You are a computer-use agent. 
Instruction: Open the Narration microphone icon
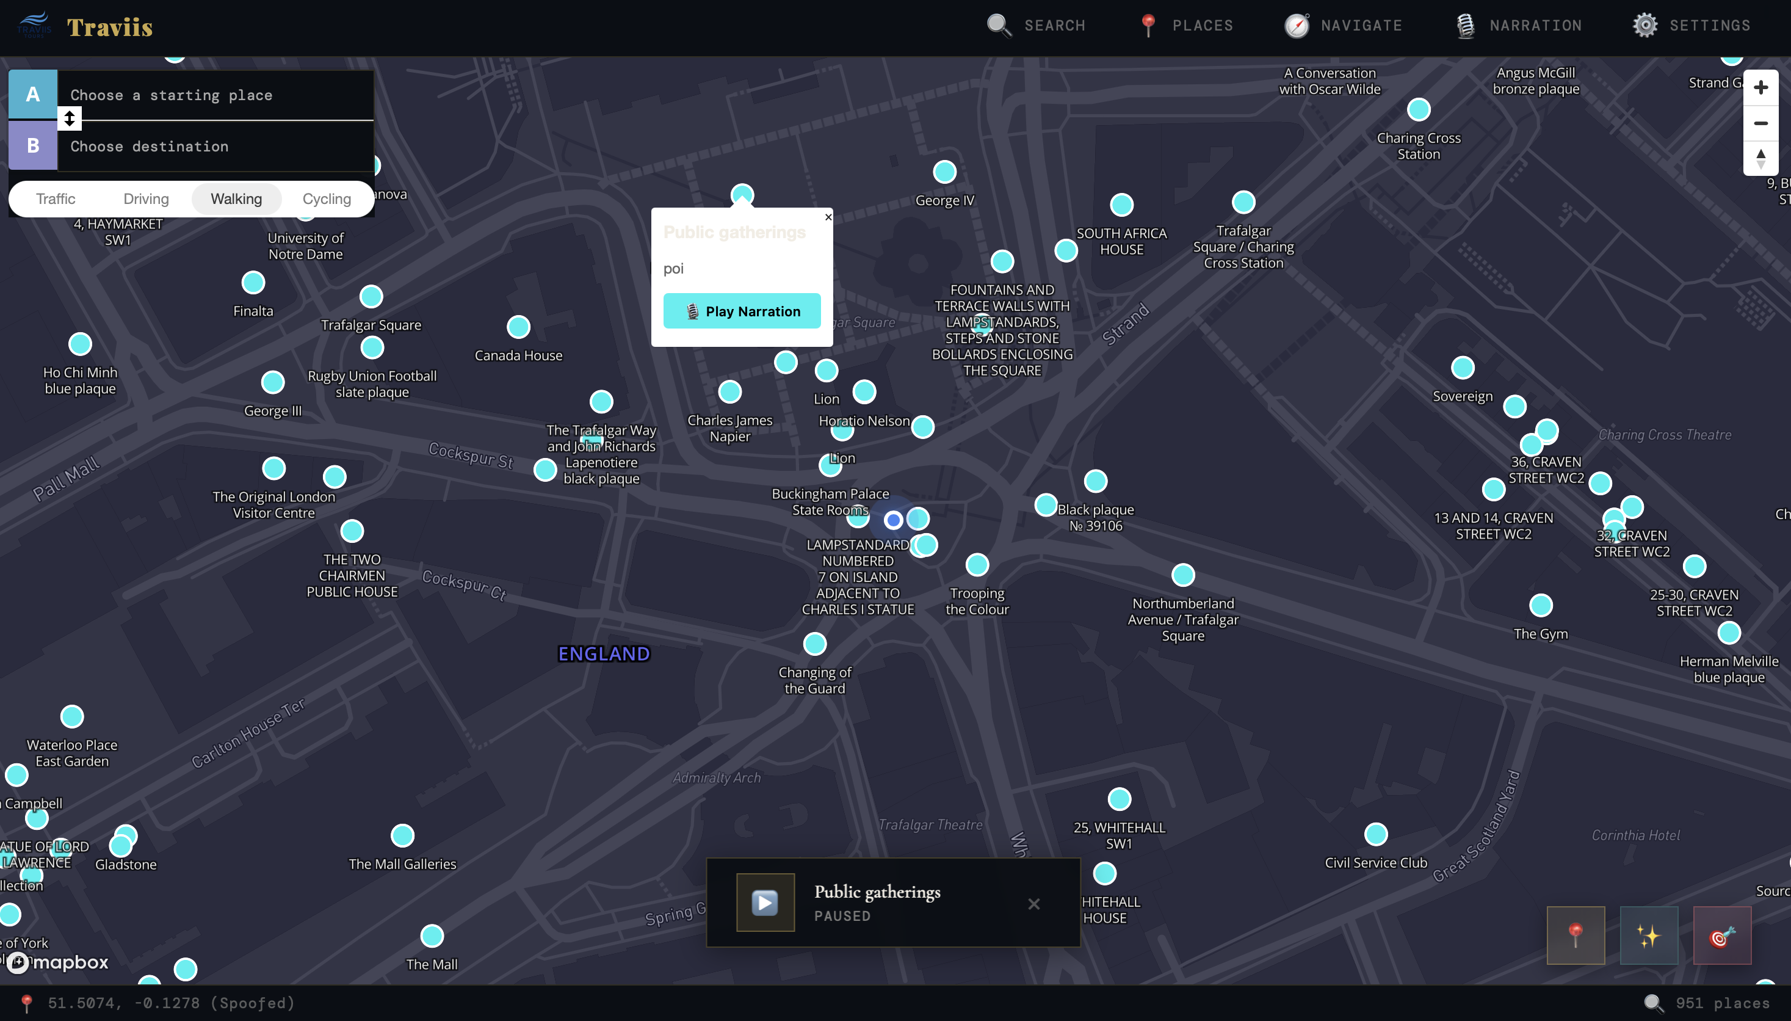tap(1466, 24)
